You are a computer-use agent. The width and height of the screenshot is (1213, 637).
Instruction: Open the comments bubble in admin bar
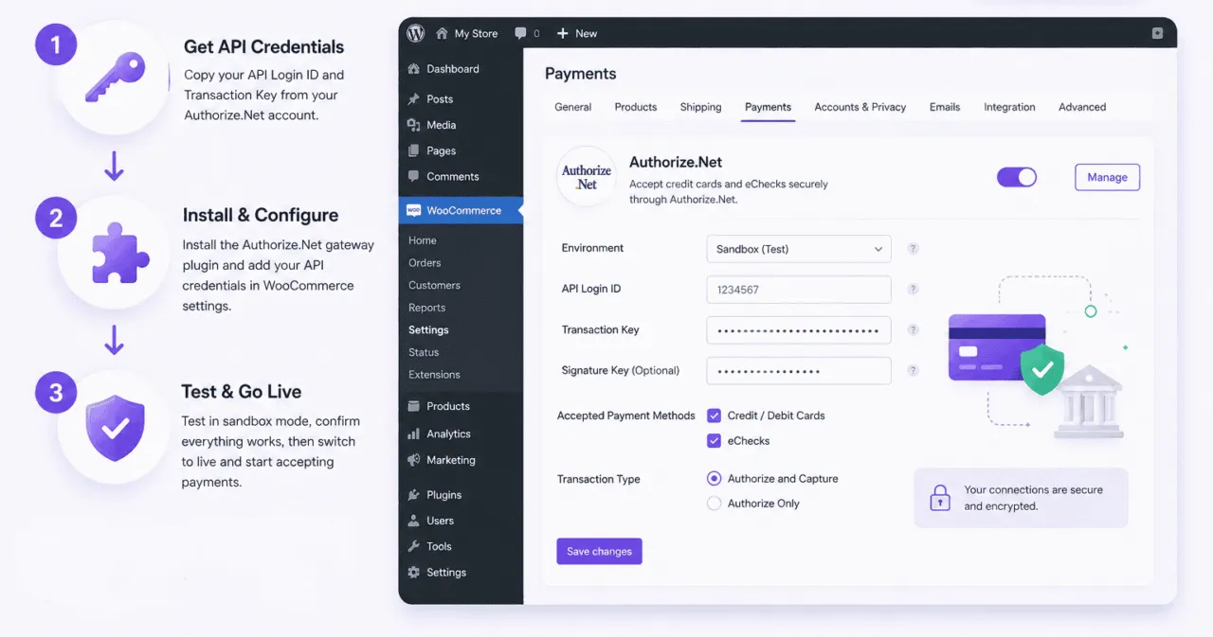pyautogui.click(x=520, y=33)
